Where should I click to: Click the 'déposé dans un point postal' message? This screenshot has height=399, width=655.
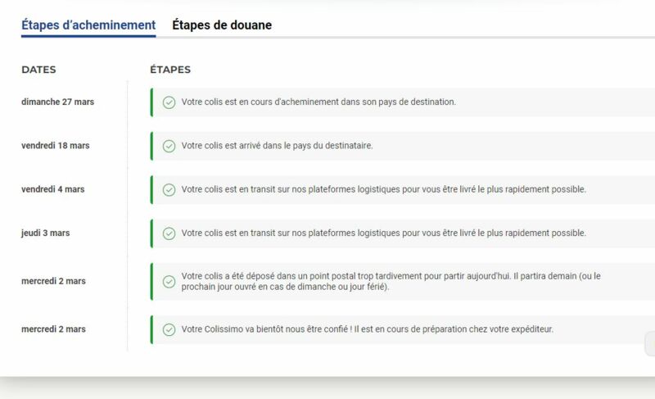coord(391,281)
